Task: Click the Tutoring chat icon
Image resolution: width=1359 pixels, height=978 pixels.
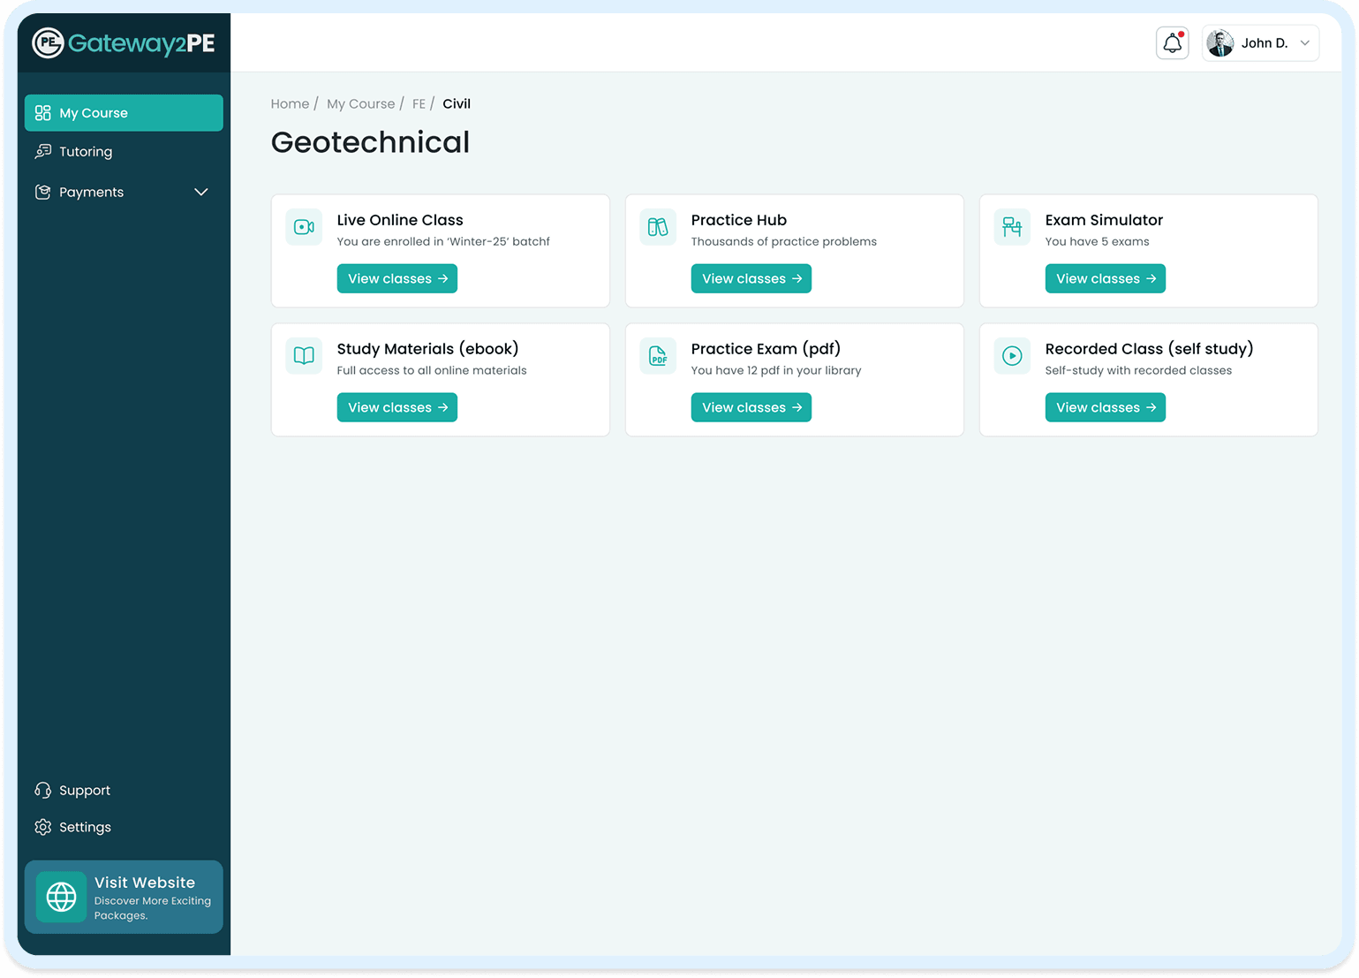Action: (43, 151)
